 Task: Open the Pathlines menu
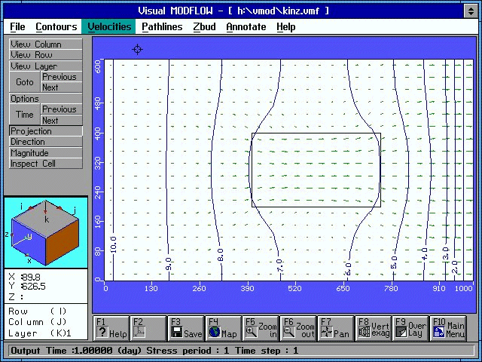pyautogui.click(x=162, y=27)
